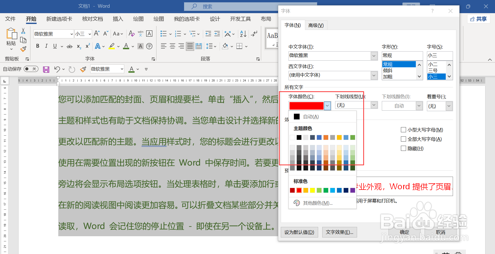Justify the paragraph text
The image size is (495, 254).
[190, 46]
